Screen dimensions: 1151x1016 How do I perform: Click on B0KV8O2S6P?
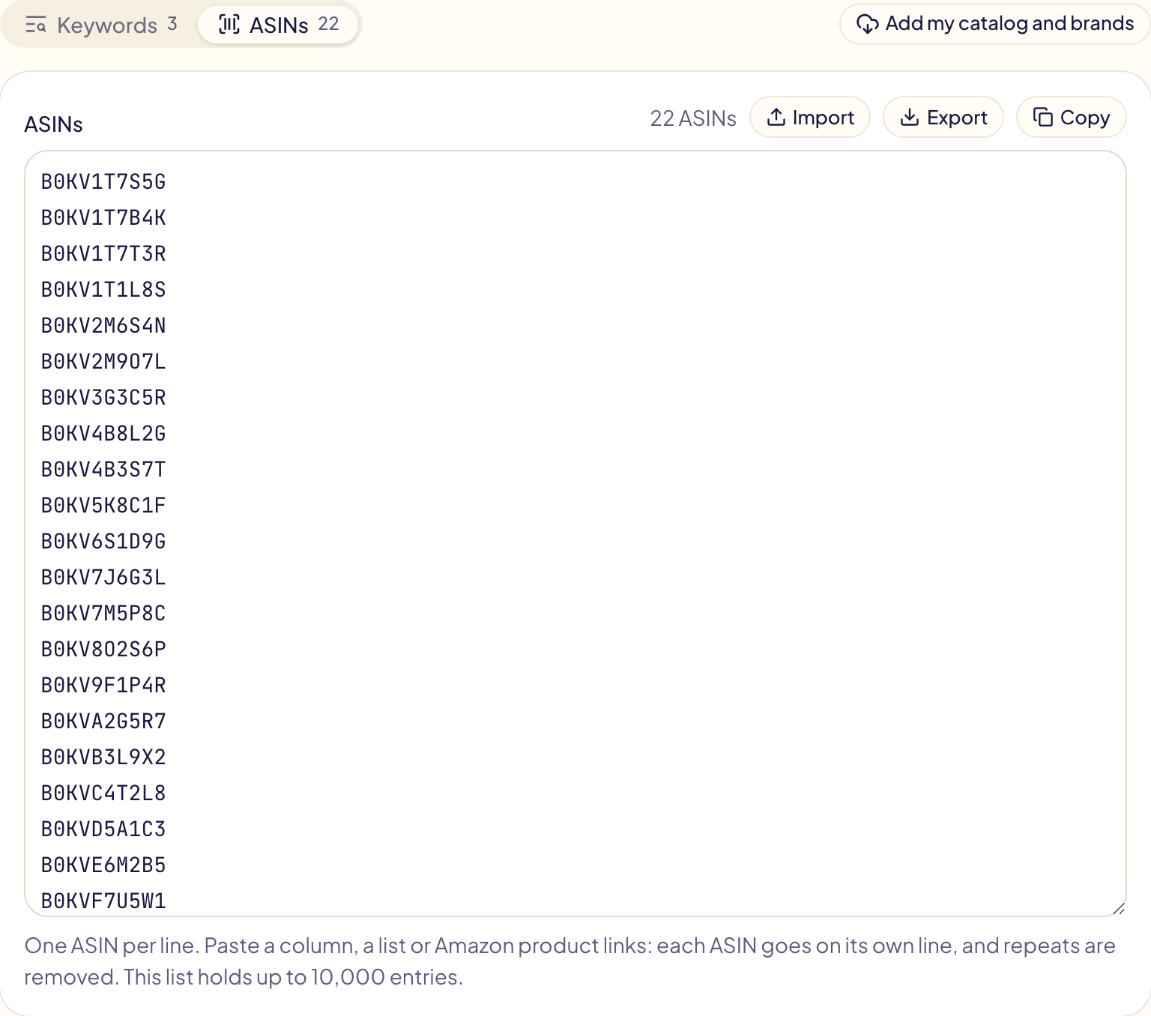tap(103, 650)
